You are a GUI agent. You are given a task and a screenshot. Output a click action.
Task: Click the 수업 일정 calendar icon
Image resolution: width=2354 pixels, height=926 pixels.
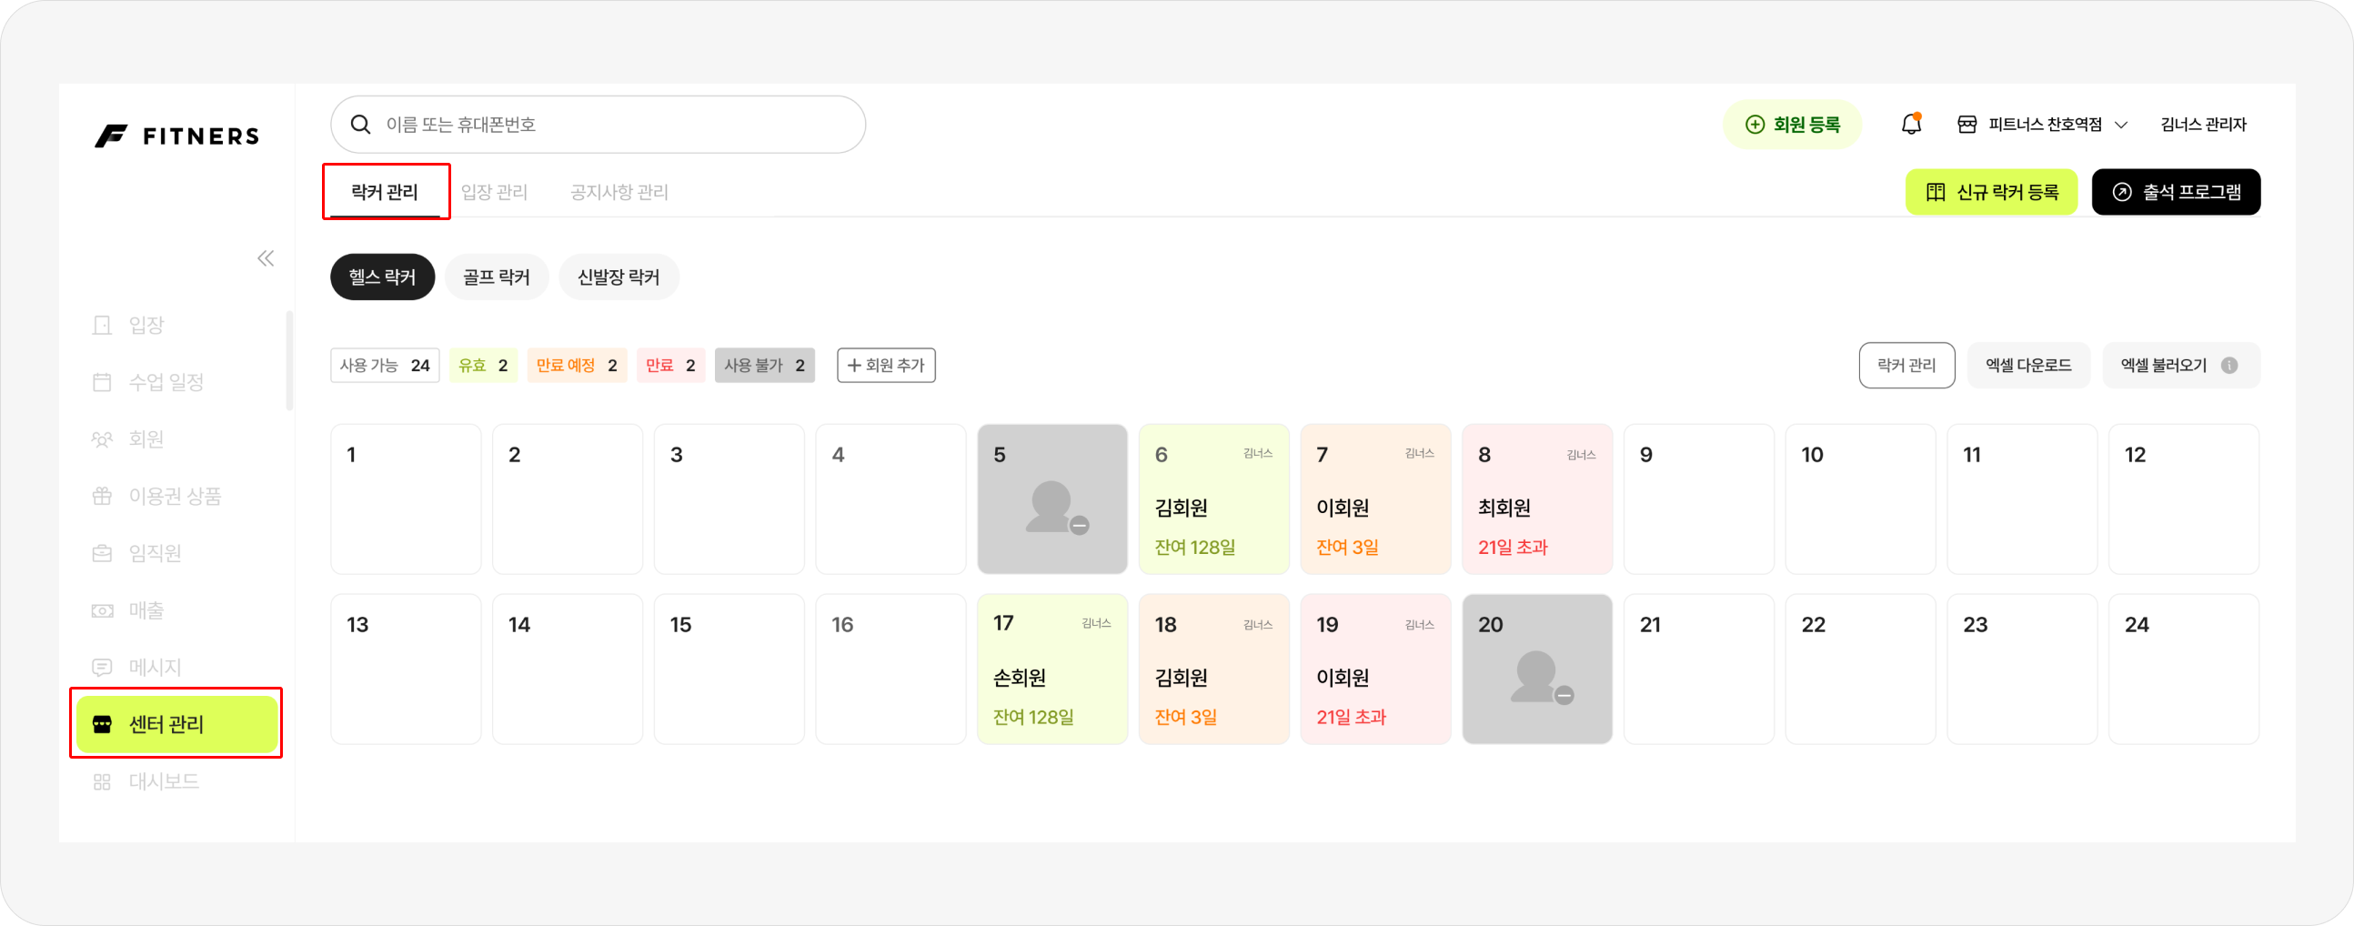[x=103, y=382]
